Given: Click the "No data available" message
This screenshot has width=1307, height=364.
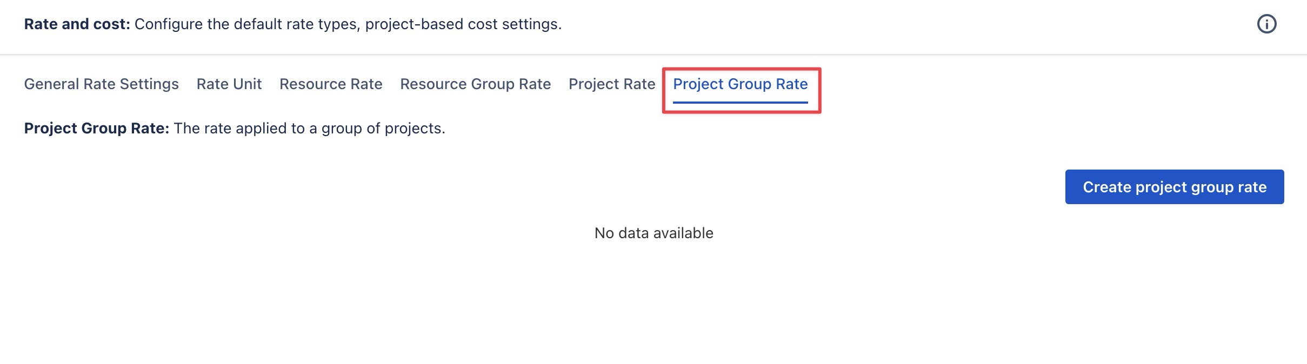Looking at the screenshot, I should [654, 233].
